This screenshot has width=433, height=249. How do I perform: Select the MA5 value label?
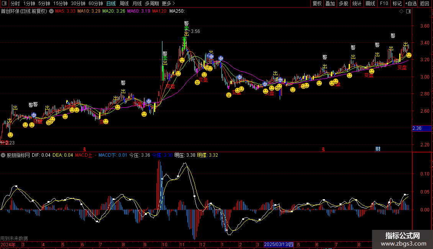pos(65,11)
